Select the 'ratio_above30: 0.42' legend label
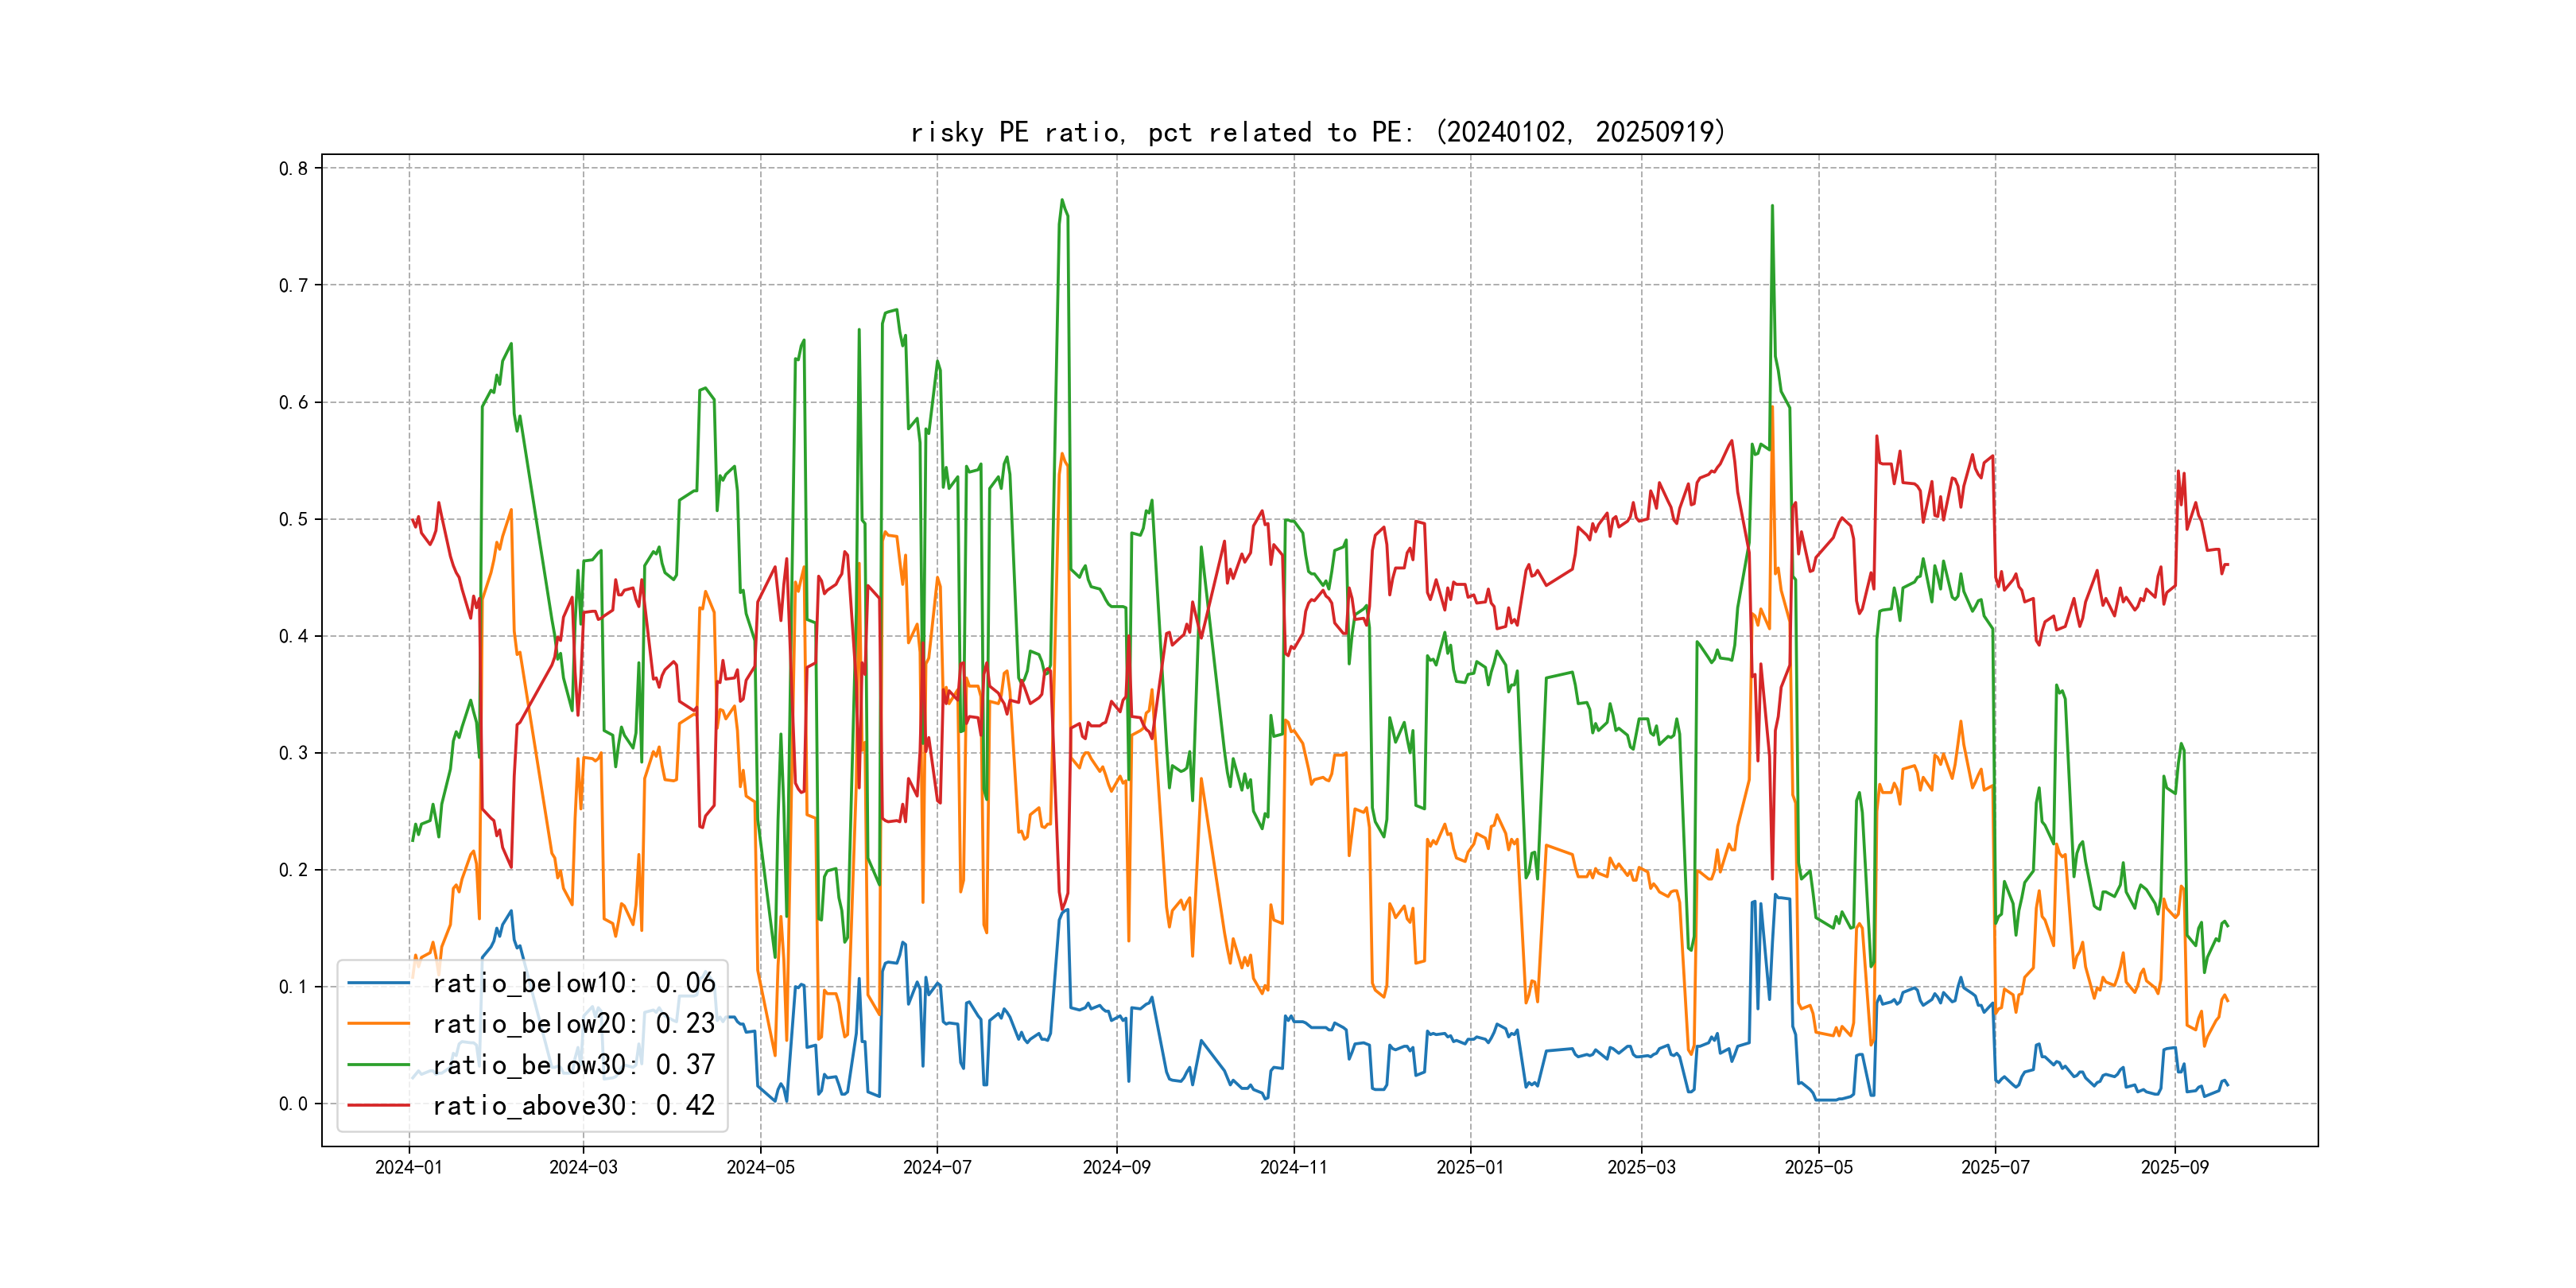This screenshot has width=2576, height=1288. tap(574, 1106)
